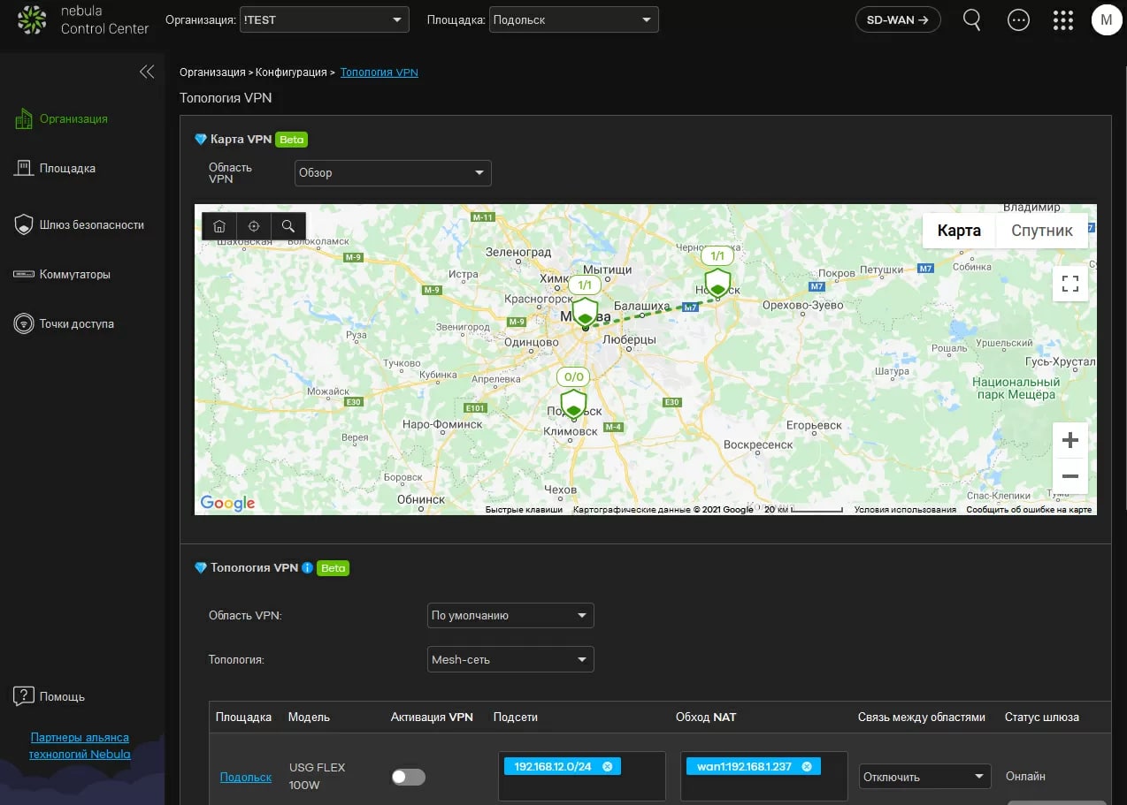Click the Moscow gateway marker on map
The width and height of the screenshot is (1127, 805).
tap(585, 312)
